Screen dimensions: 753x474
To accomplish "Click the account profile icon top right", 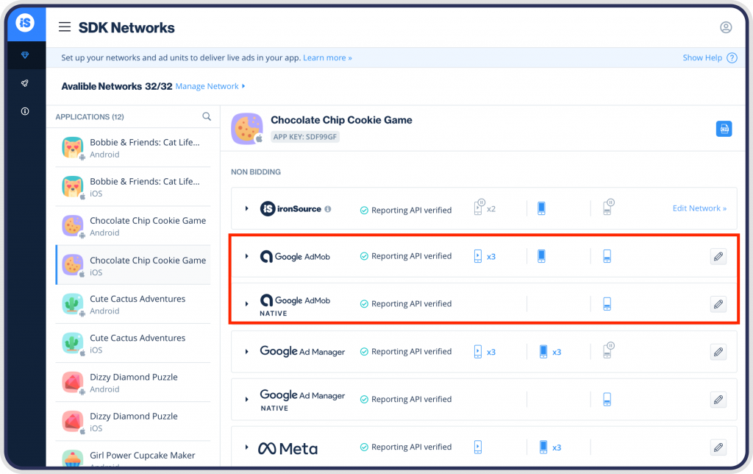I will tap(726, 26).
